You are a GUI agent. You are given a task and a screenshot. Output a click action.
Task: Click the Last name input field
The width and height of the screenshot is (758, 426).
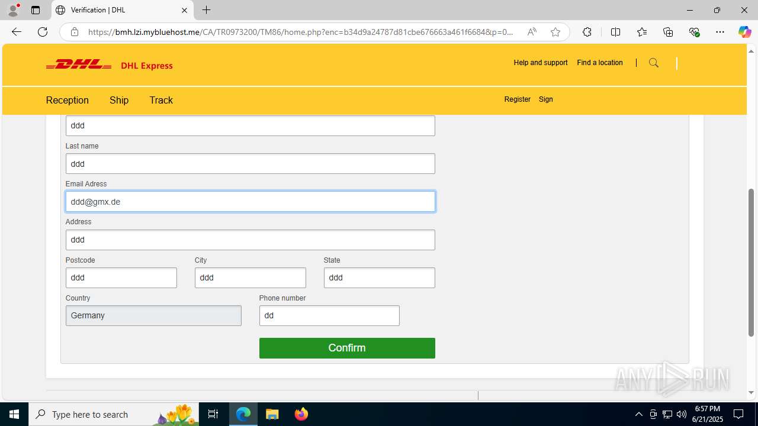(250, 164)
